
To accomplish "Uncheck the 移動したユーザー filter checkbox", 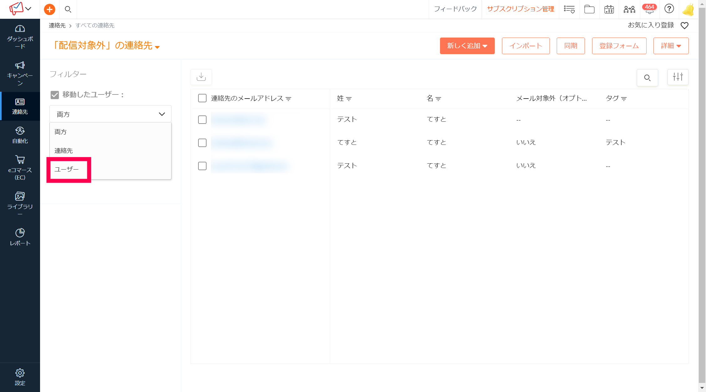I will coord(55,95).
